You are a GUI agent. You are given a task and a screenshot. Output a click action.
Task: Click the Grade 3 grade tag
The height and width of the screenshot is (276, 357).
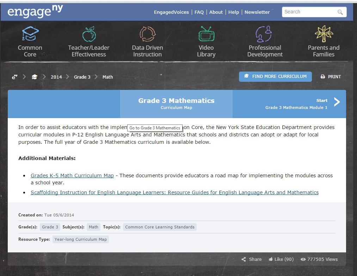(50, 227)
